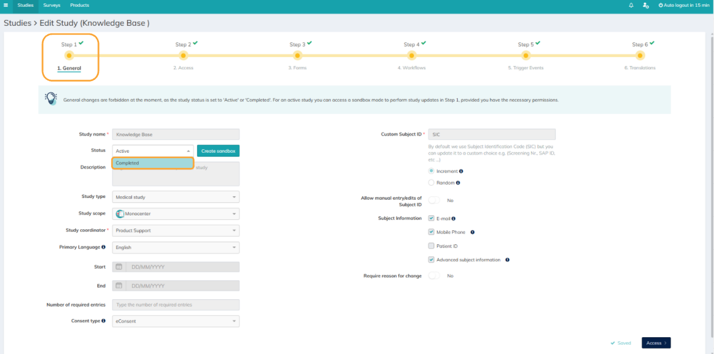Show info for Primary Language
Image resolution: width=714 pixels, height=354 pixels.
[x=104, y=247]
